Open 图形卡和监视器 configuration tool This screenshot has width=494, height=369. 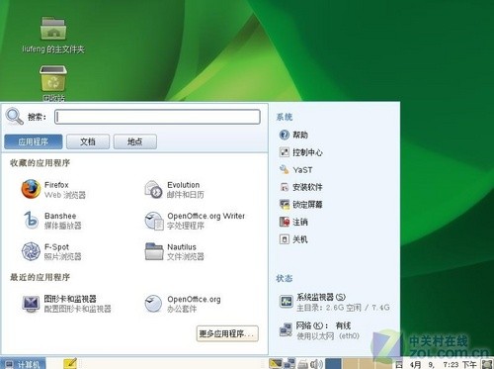point(66,304)
